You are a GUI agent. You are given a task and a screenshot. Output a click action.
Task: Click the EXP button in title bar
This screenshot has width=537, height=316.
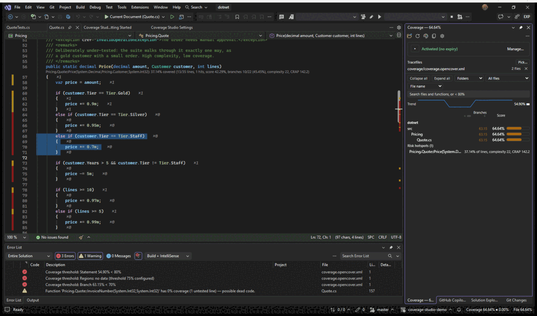527,17
